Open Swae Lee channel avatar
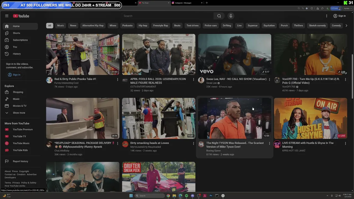This screenshot has height=199, width=354. coord(201,80)
